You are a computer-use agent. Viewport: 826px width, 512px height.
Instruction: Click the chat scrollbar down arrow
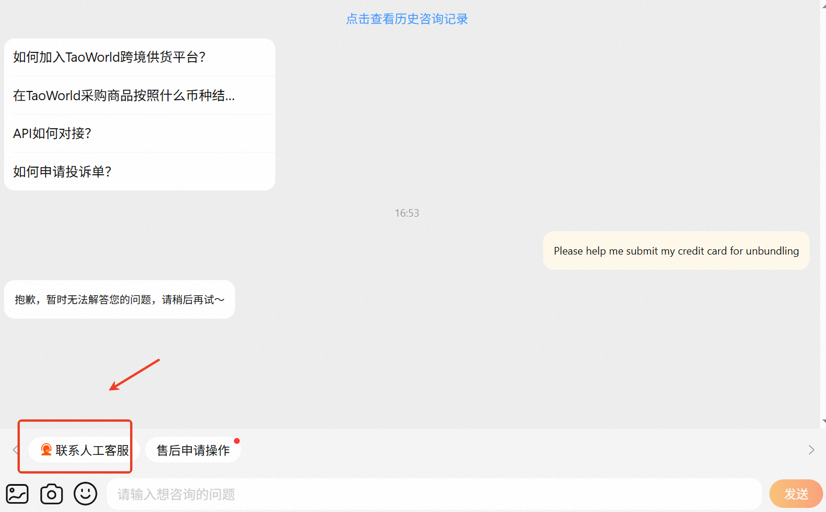[x=823, y=421]
